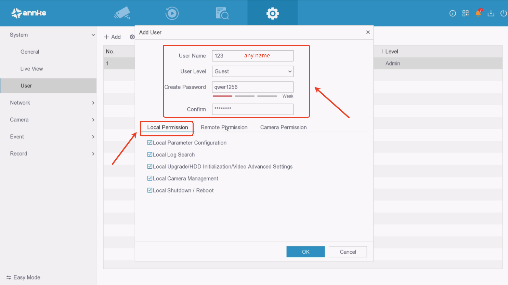The height and width of the screenshot is (285, 508).
Task: Disable Local Shutdown / Reboot permission
Action: (150, 190)
